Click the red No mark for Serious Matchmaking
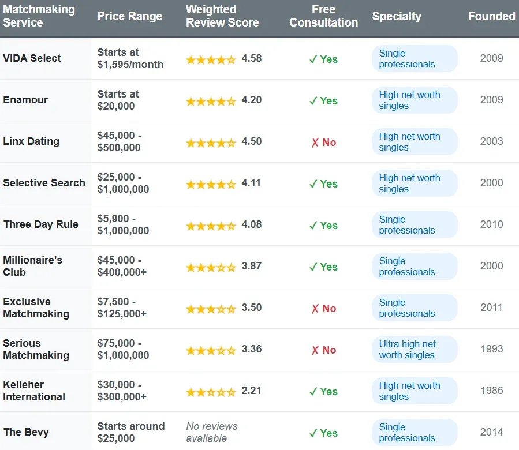 point(323,350)
